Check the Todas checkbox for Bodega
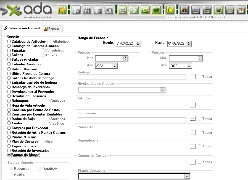The height and width of the screenshot is (180, 248). pyautogui.click(x=199, y=77)
